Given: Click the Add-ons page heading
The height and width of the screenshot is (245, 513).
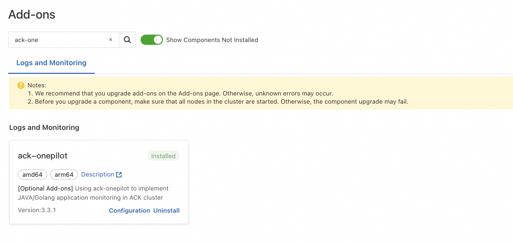Looking at the screenshot, I should pyautogui.click(x=32, y=15).
